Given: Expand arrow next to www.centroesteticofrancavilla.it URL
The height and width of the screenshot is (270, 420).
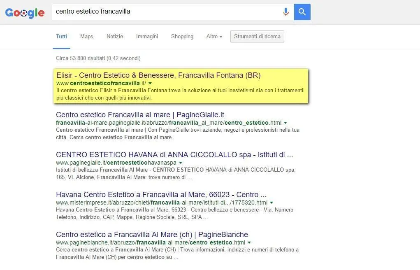Looking at the screenshot, I should point(150,84).
